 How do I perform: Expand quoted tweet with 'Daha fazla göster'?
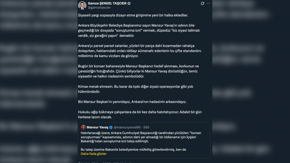[x=94, y=154]
